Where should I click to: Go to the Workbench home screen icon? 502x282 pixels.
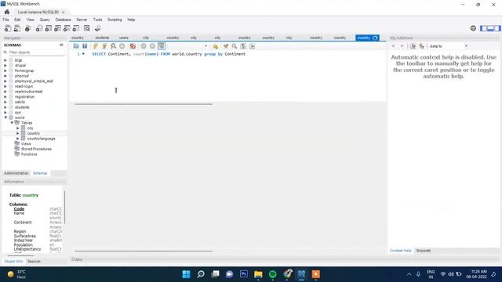click(x=7, y=12)
